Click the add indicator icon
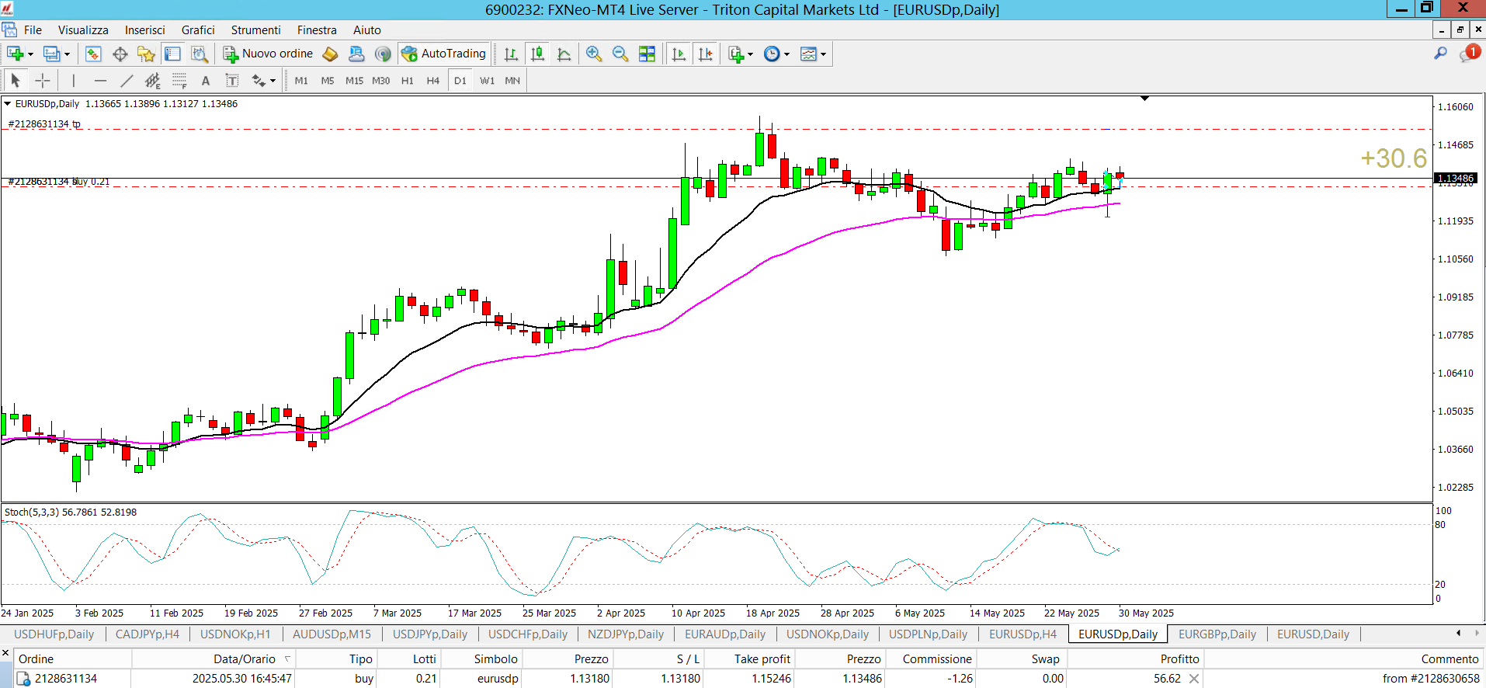 (736, 54)
